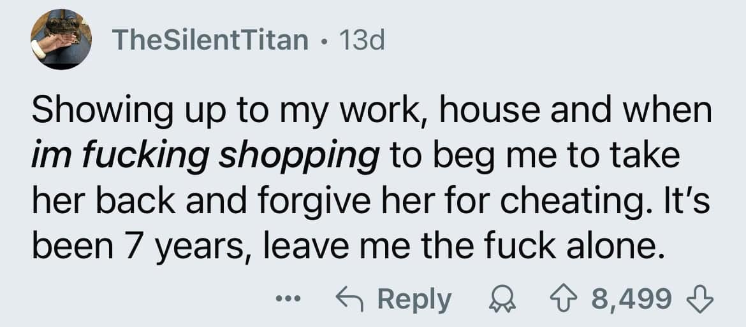Click the dot separator before 13d
Viewport: 746px width, 327px height.
click(325, 42)
